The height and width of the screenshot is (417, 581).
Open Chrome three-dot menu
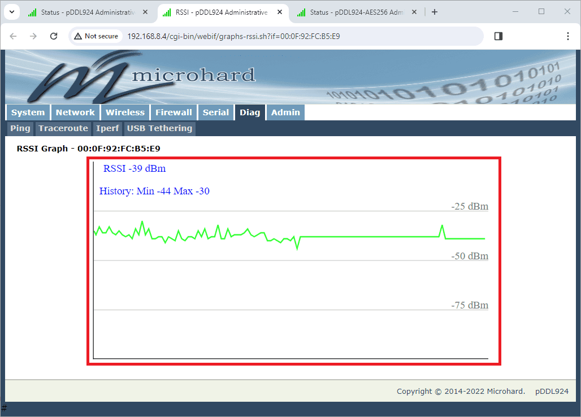(567, 36)
